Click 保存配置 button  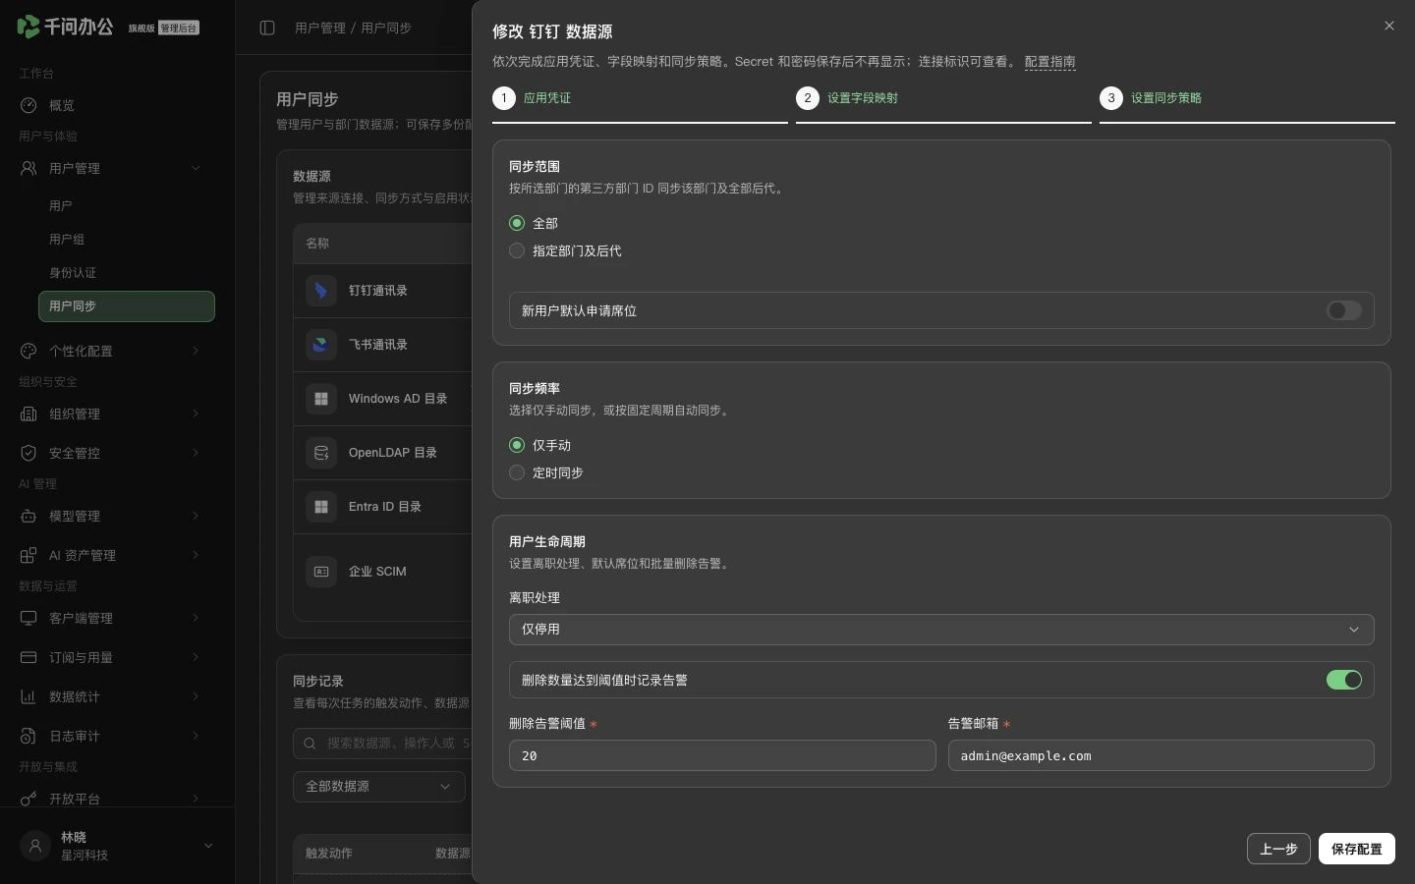pyautogui.click(x=1357, y=849)
